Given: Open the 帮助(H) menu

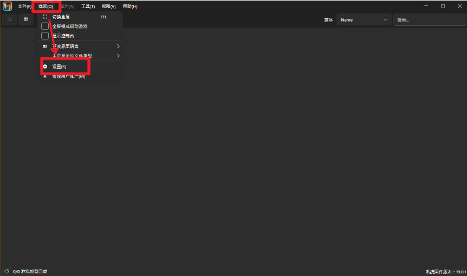Looking at the screenshot, I should [x=130, y=6].
